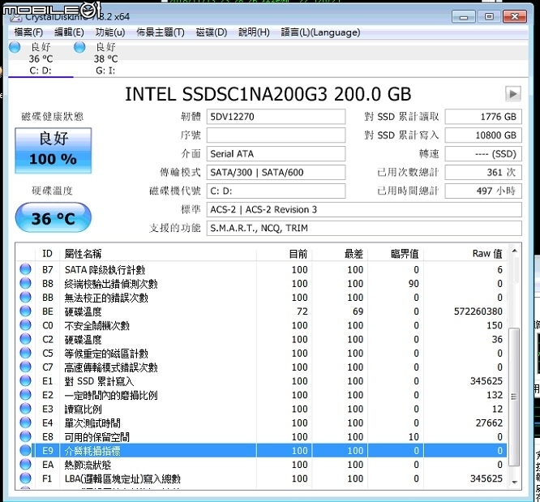
Task: Click the attribute list scroll down arrow
Action: click(514, 482)
